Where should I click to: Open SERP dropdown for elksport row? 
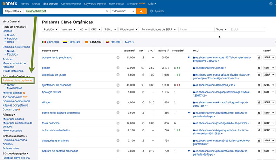coord(269,102)
